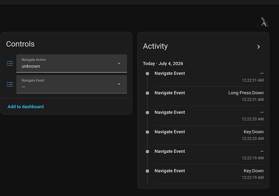The height and width of the screenshot is (196, 279).
Task: Click the lambda logo icon
Action: tap(264, 22)
